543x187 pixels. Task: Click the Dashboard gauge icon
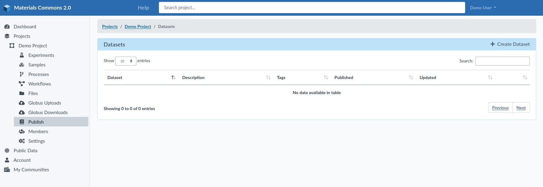tap(7, 27)
